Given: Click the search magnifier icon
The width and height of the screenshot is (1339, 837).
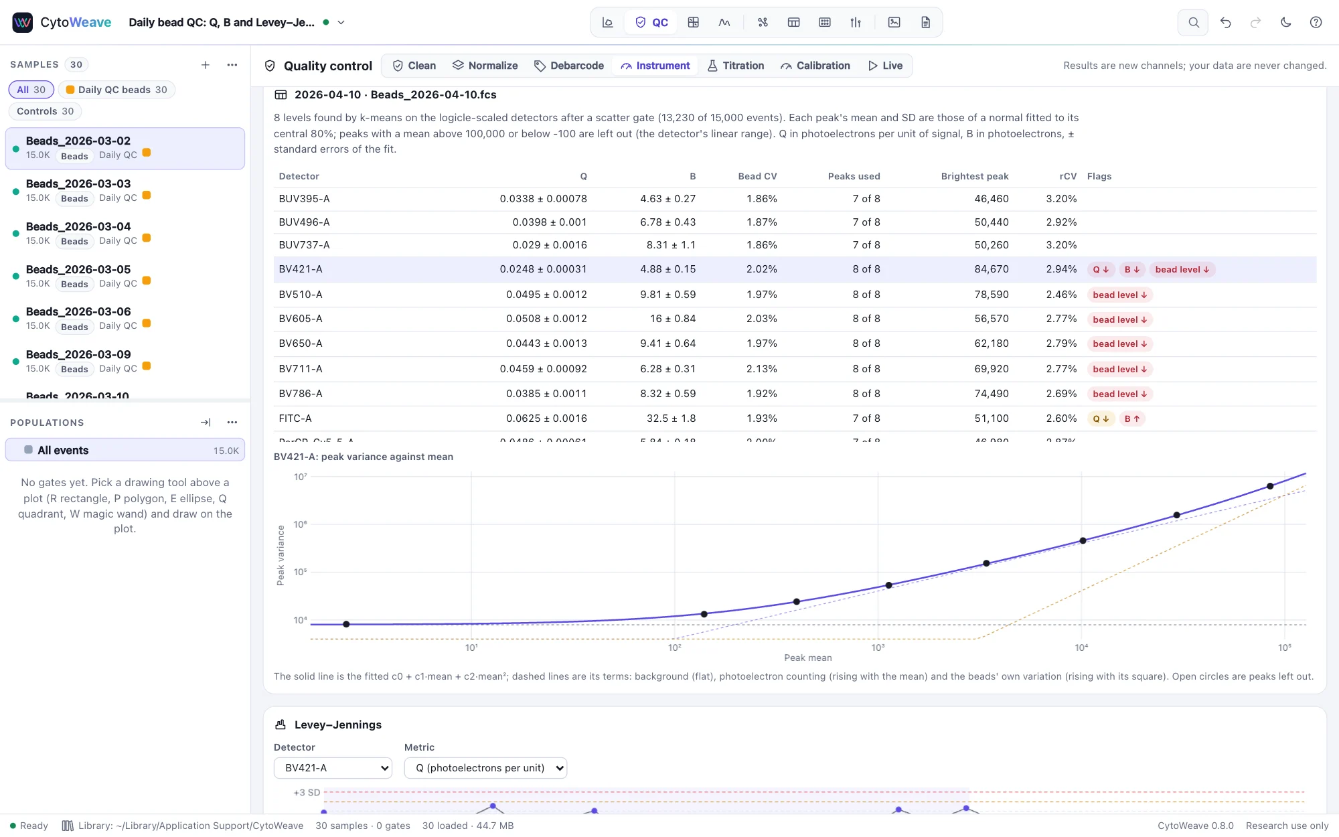Looking at the screenshot, I should click(1193, 22).
